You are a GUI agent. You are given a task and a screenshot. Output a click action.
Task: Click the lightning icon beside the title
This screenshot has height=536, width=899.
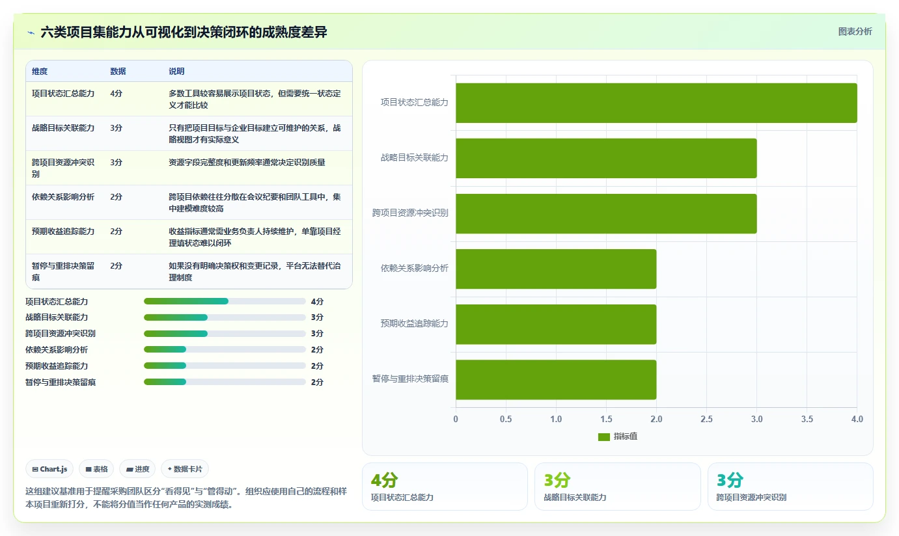point(31,32)
